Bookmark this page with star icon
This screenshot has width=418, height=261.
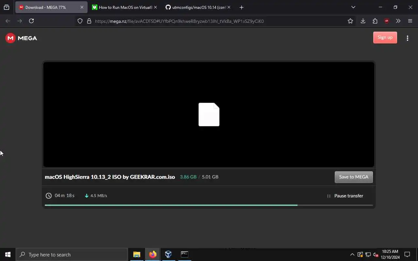pyautogui.click(x=350, y=21)
